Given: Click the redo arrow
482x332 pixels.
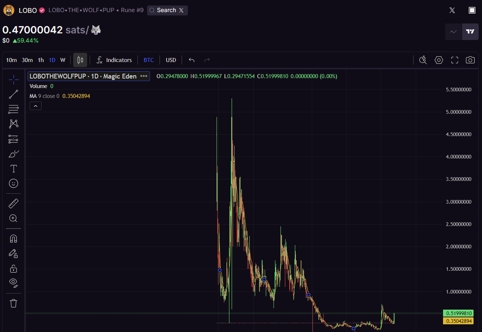Looking at the screenshot, I should tap(207, 60).
